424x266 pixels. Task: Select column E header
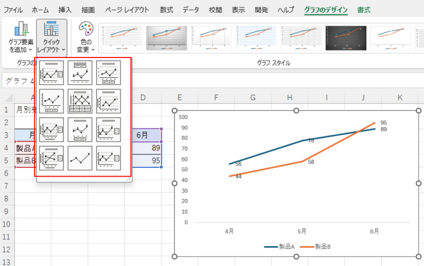(x=179, y=98)
